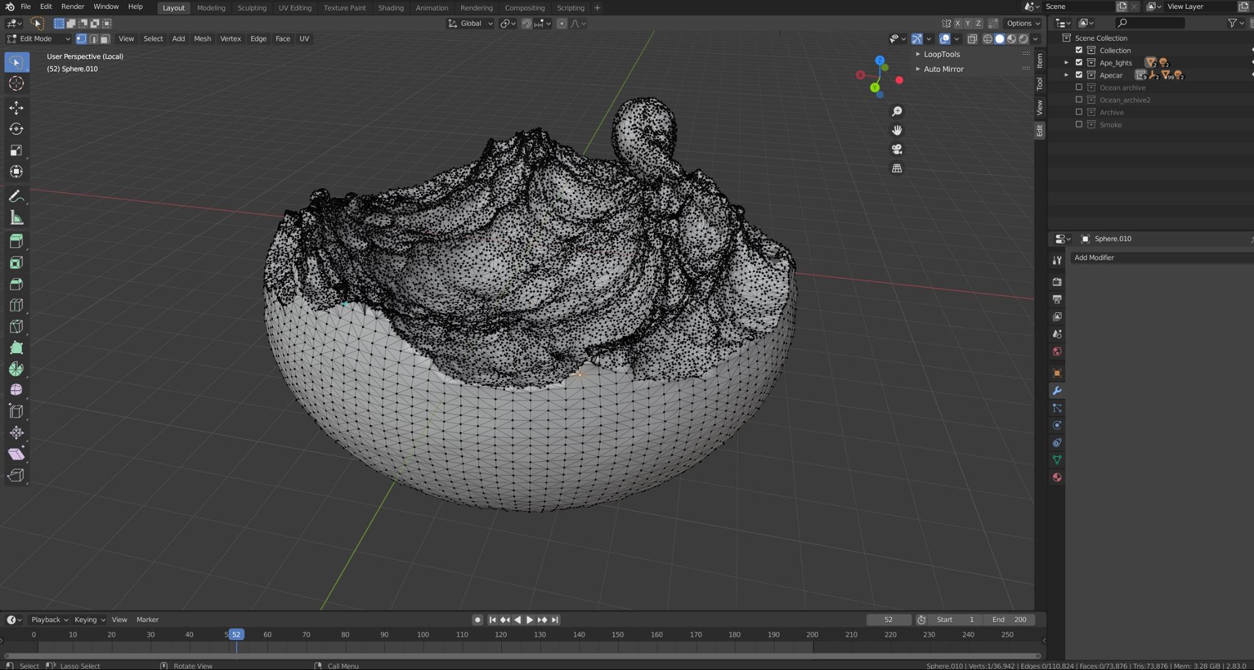
Task: Pick the Loop Cut tool
Action: [x=16, y=306]
